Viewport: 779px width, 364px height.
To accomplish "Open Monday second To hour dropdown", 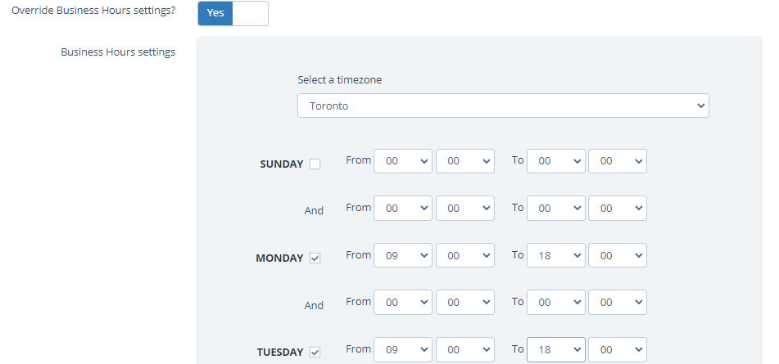I will pyautogui.click(x=556, y=303).
